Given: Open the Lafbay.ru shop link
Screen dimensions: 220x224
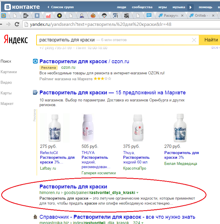Looking at the screenshot, I should 48,168.
